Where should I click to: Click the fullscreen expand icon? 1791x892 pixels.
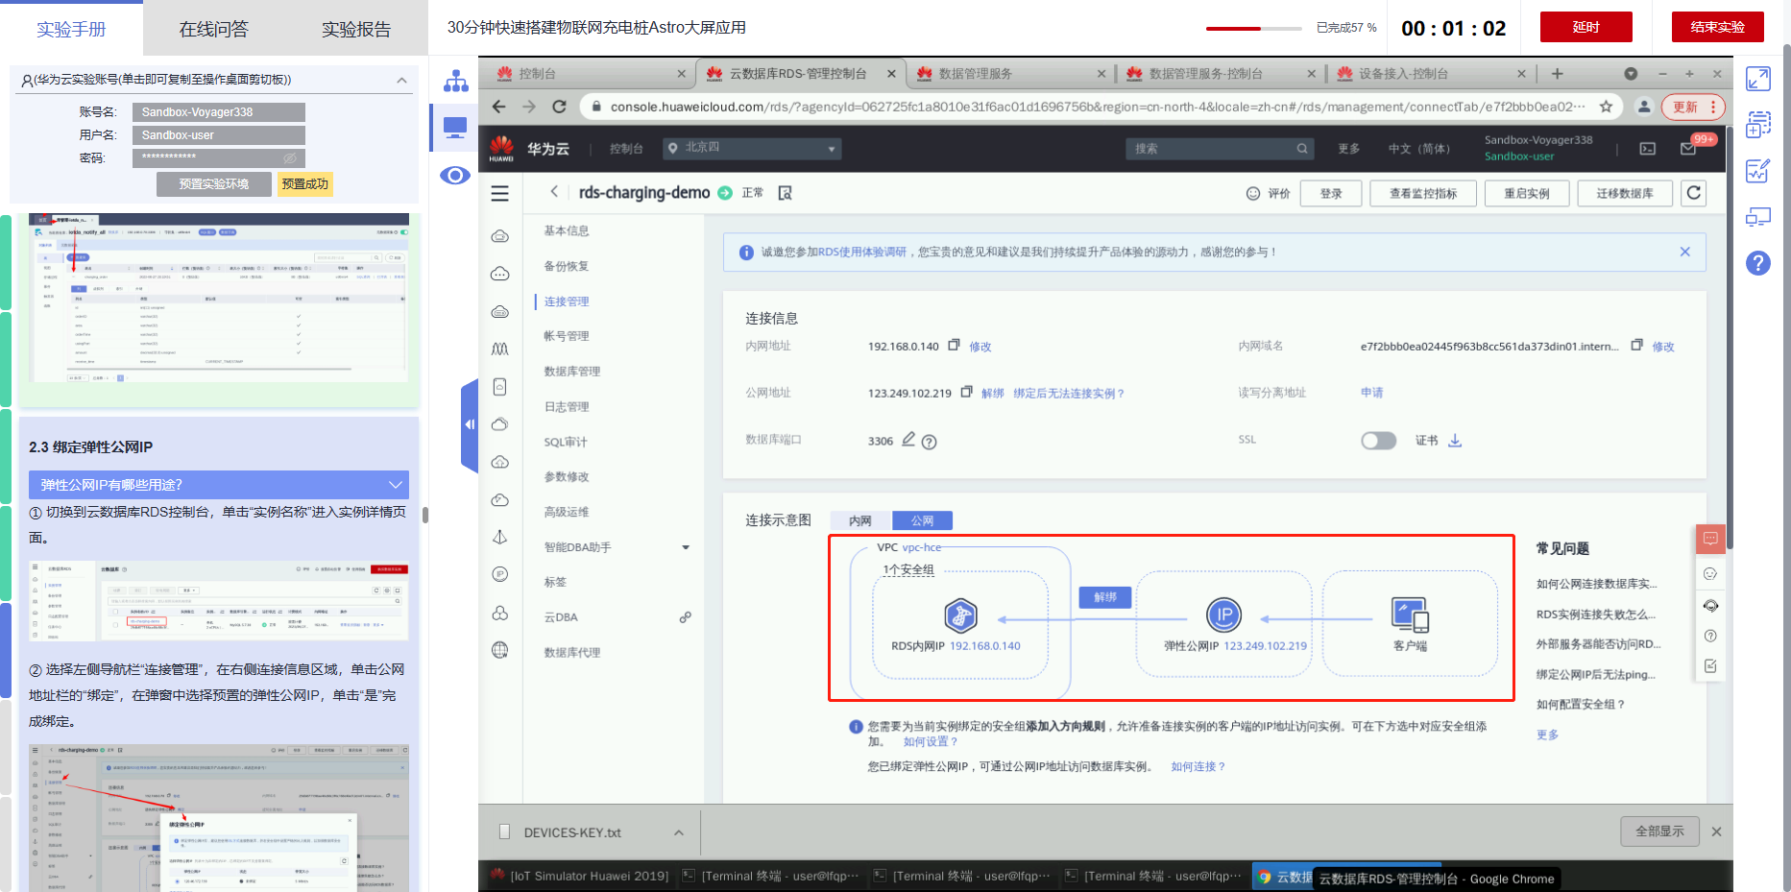(x=1757, y=79)
